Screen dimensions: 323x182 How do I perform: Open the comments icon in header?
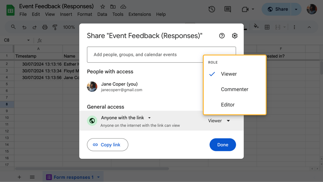[228, 9]
